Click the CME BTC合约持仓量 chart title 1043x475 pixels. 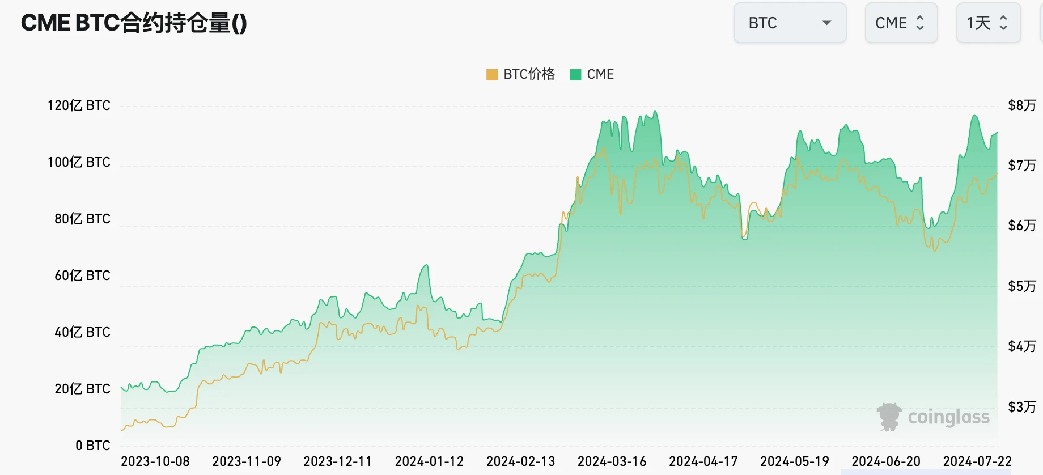tap(134, 23)
